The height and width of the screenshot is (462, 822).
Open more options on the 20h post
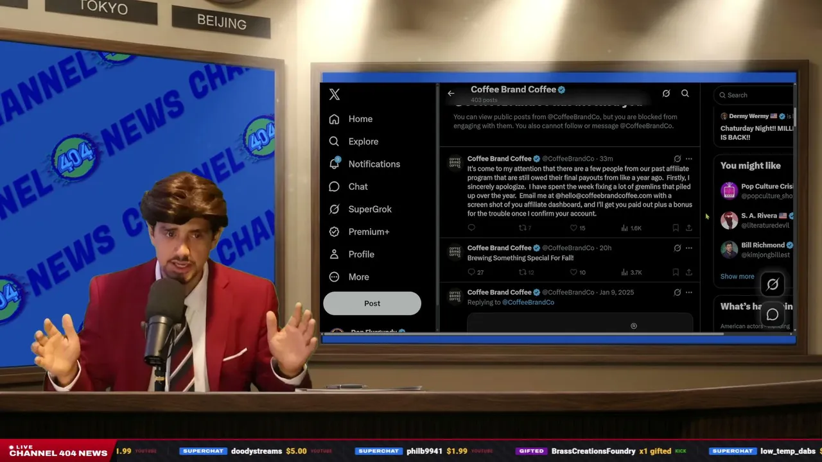coord(689,248)
